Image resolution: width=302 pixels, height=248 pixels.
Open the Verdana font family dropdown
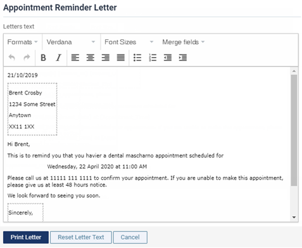(x=71, y=42)
